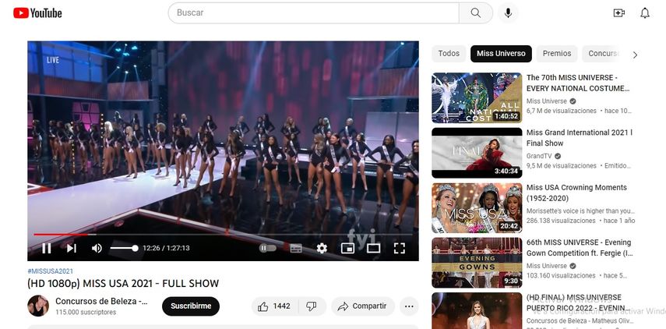666x329 pixels.
Task: Start voice search with microphone
Action: (508, 12)
